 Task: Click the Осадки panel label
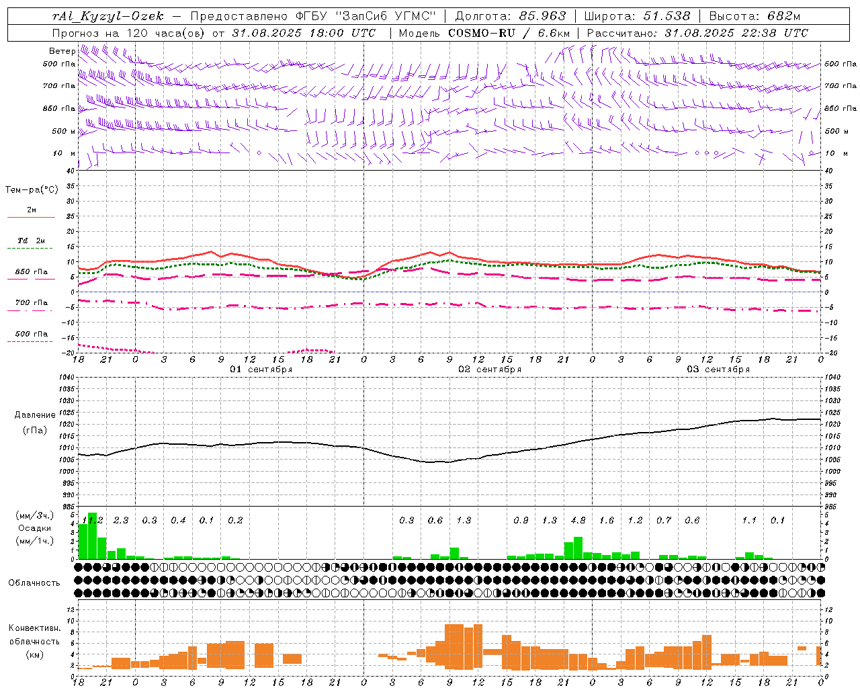click(x=35, y=528)
